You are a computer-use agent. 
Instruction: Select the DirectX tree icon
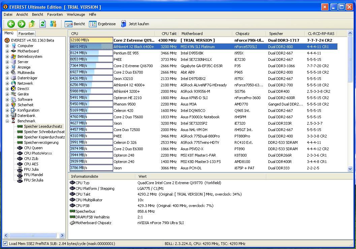click(x=13, y=89)
